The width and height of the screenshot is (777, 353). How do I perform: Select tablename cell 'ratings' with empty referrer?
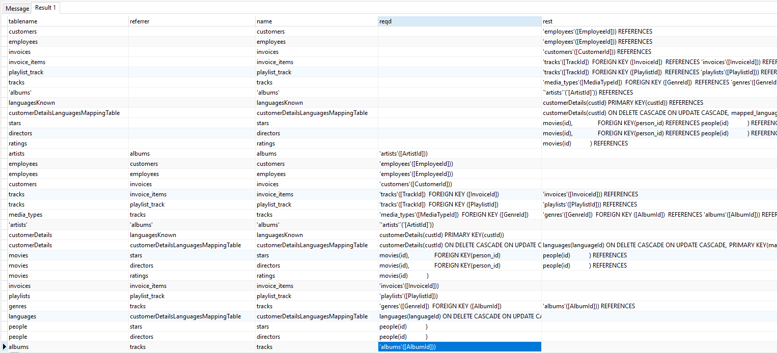(x=67, y=143)
